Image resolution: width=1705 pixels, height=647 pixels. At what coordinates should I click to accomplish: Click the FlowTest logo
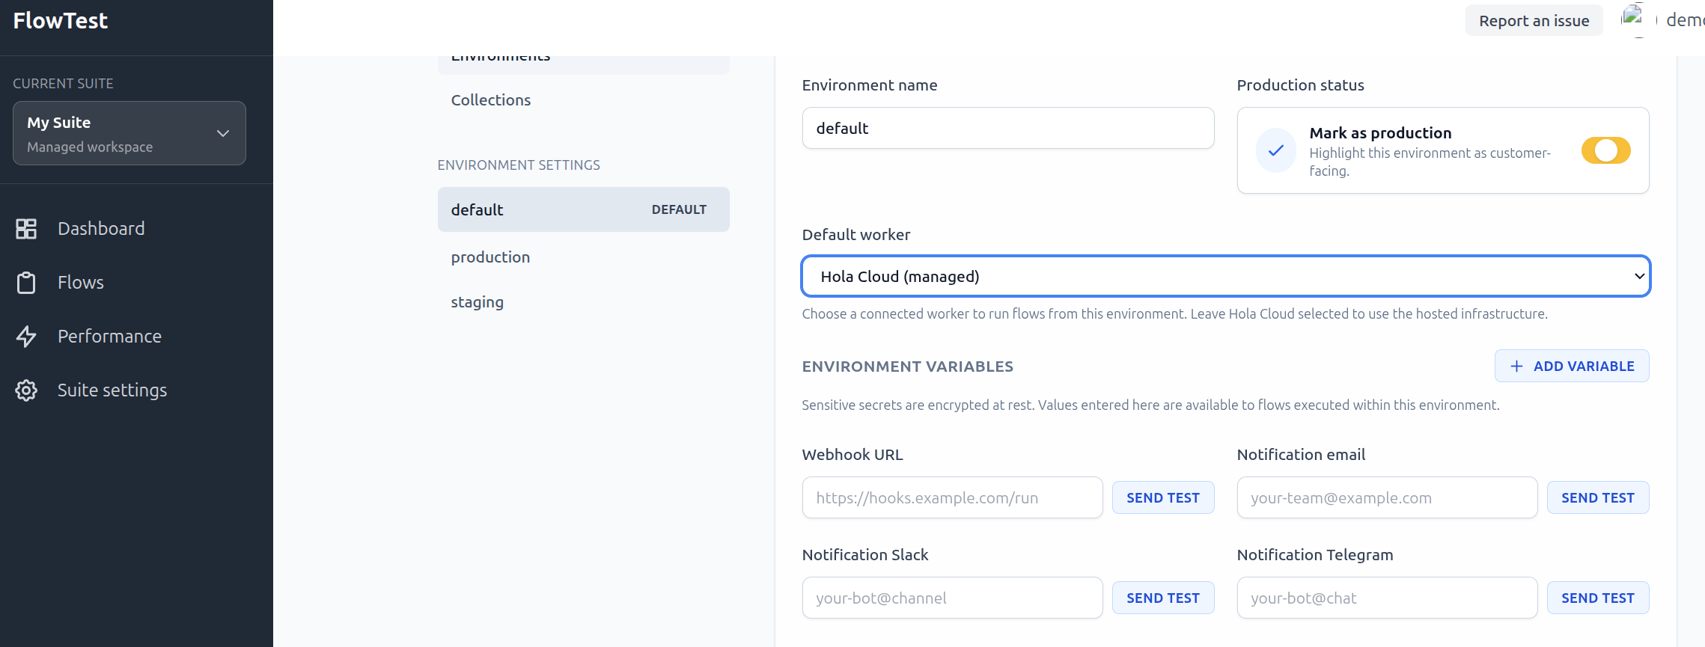tap(60, 20)
